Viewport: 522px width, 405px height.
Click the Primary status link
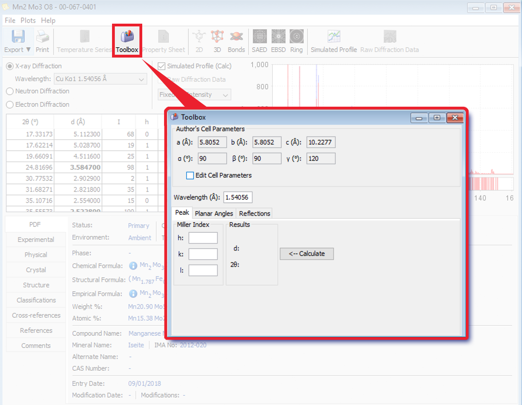pos(139,225)
